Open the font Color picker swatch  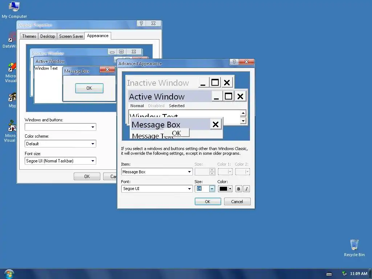click(x=225, y=189)
